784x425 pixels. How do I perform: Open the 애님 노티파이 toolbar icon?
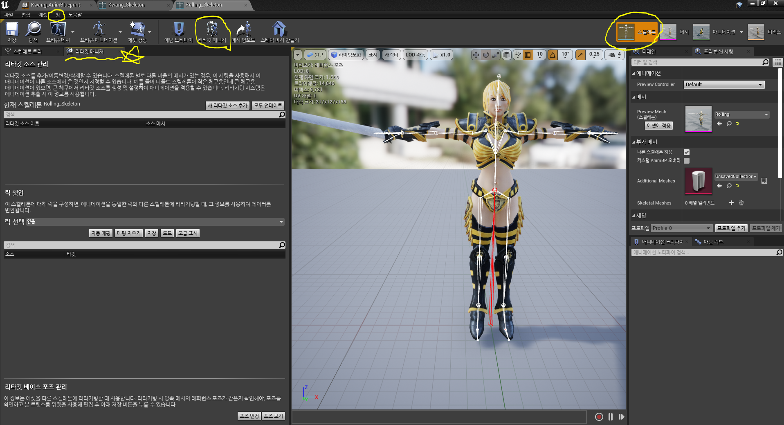178,29
